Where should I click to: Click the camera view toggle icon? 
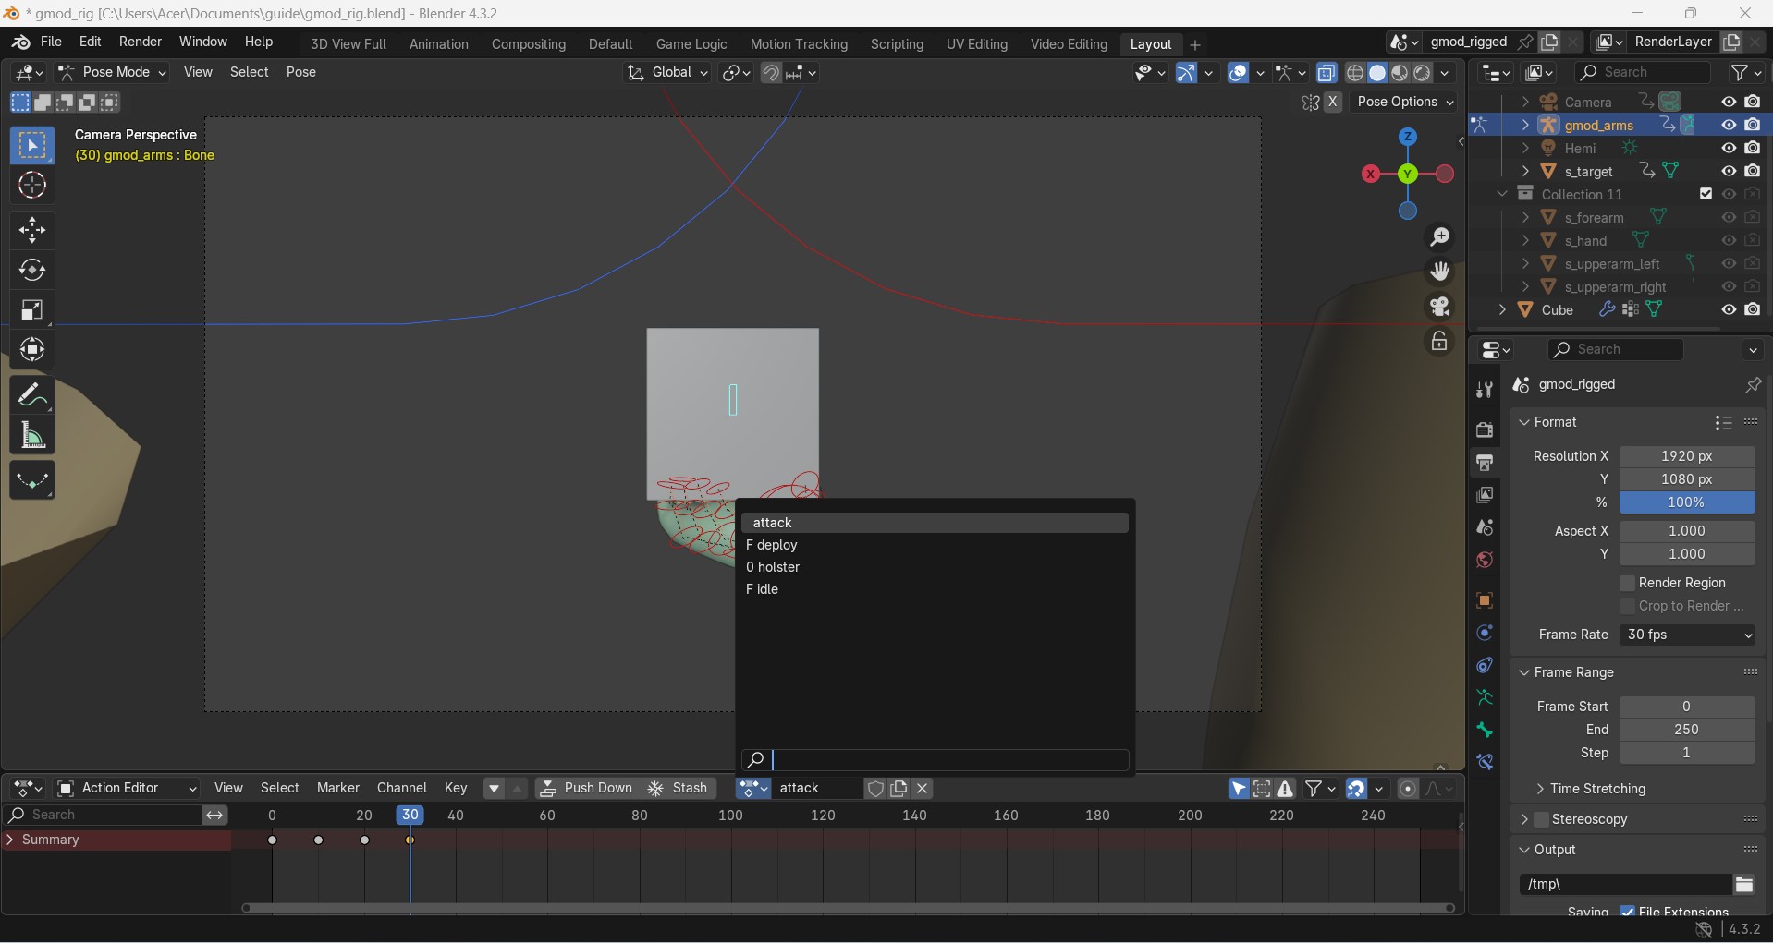click(x=1439, y=307)
